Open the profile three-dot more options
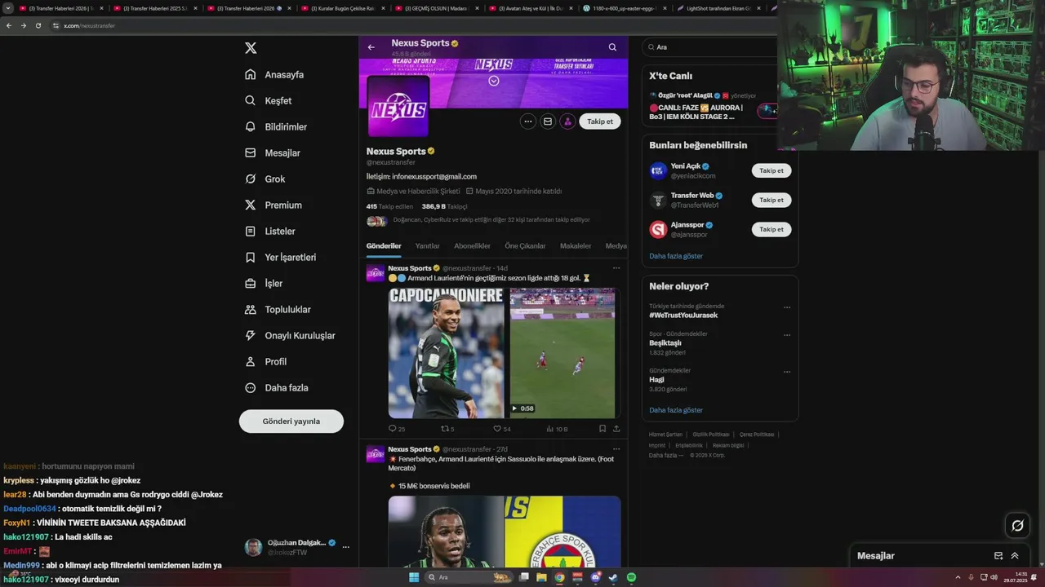The image size is (1045, 587). click(x=528, y=121)
